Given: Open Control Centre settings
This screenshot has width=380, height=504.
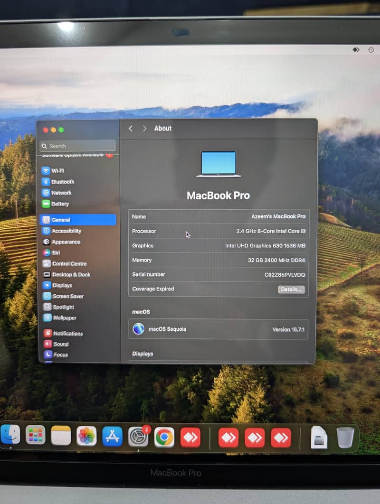Looking at the screenshot, I should pyautogui.click(x=69, y=264).
